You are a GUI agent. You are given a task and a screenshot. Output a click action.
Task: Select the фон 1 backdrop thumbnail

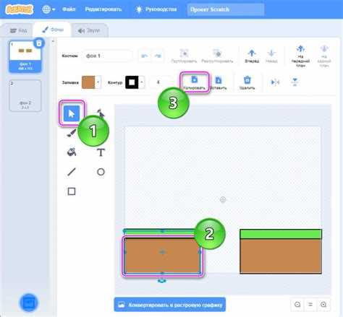click(25, 57)
